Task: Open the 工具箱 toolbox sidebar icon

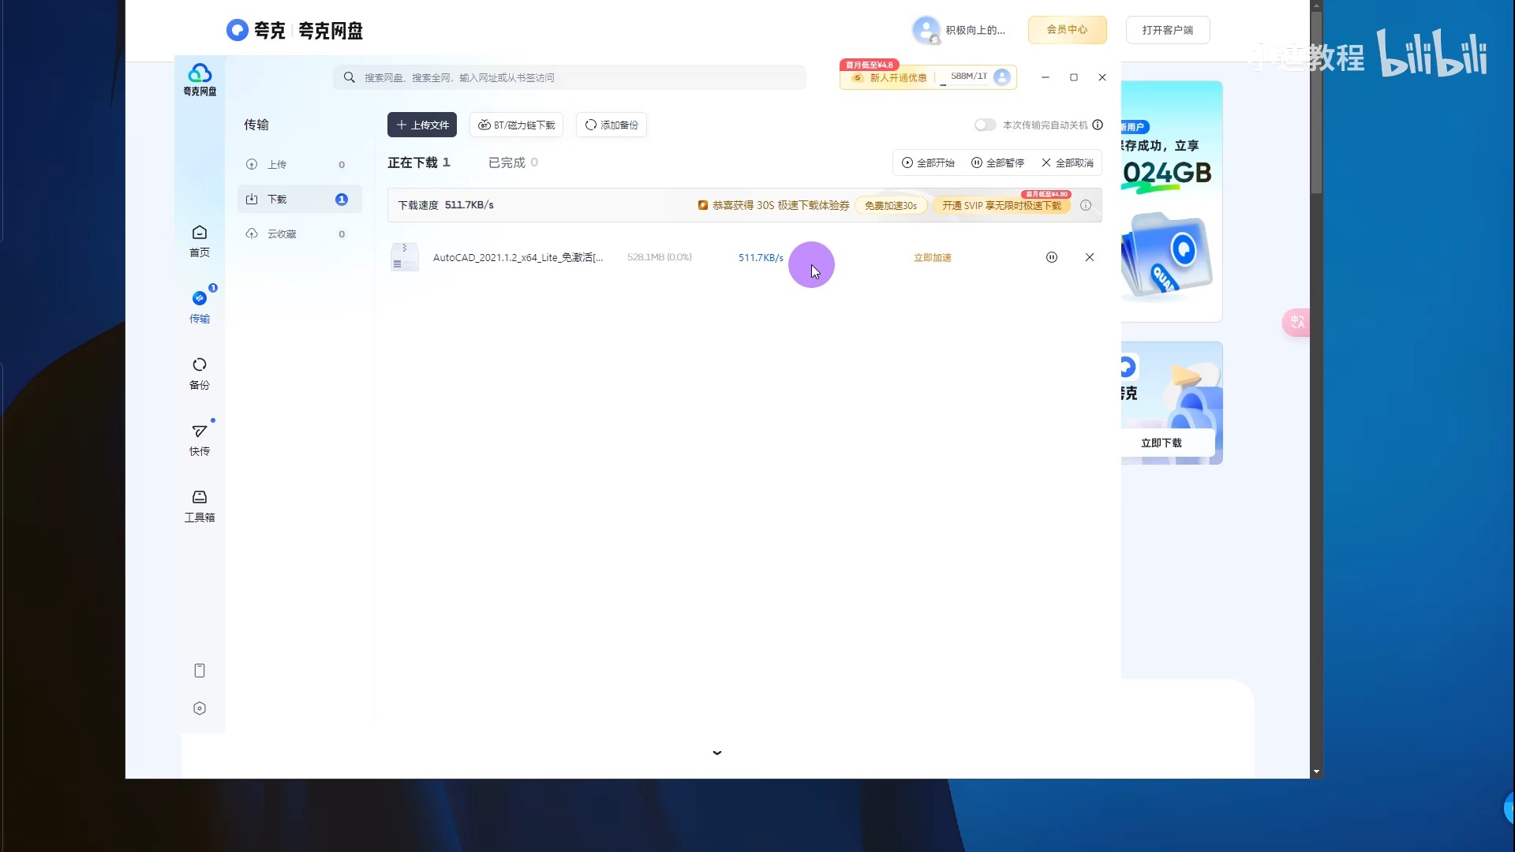Action: click(200, 506)
